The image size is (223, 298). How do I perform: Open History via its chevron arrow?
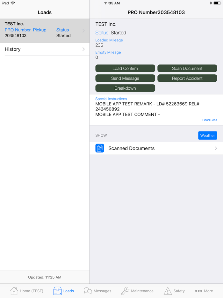[83, 49]
